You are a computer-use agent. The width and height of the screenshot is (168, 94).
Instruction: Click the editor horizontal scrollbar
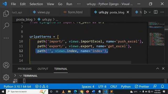point(80,62)
